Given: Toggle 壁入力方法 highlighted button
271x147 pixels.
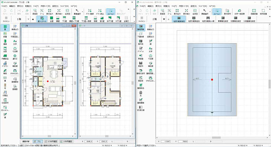Looking at the screenshot, I should [x=42, y=19].
